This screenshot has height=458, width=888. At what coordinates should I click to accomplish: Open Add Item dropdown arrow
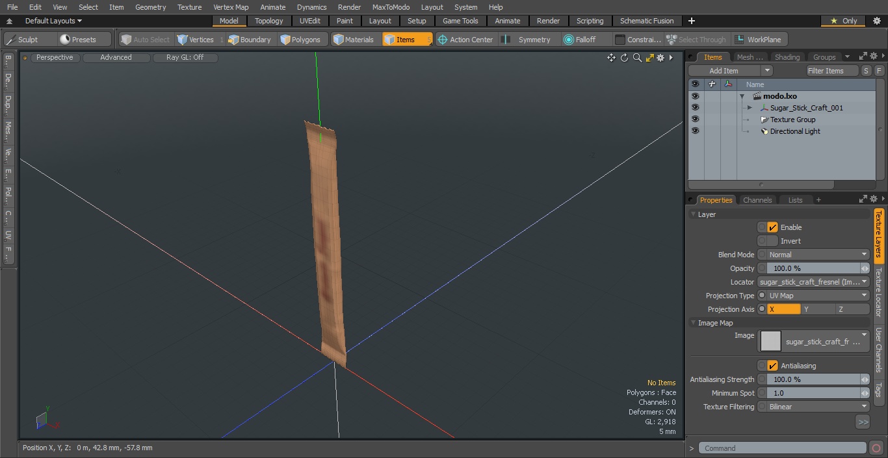[x=767, y=71]
